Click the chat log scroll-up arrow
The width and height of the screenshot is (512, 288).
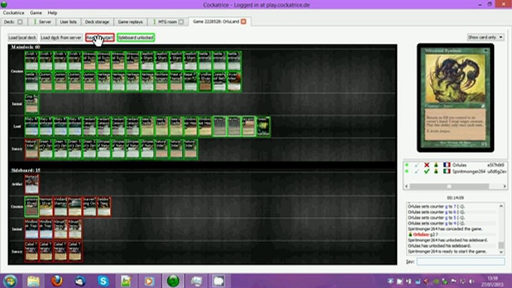[502, 206]
